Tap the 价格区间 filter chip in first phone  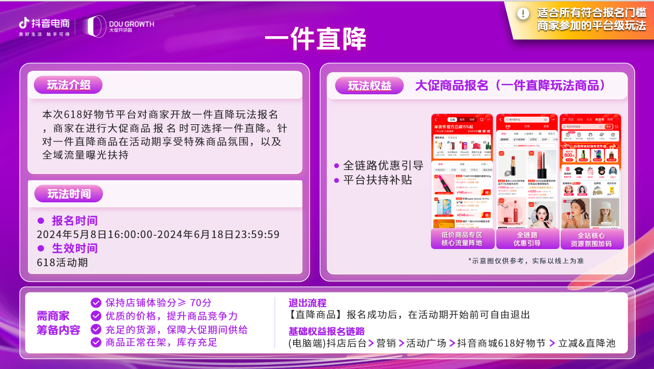pyautogui.click(x=440, y=170)
